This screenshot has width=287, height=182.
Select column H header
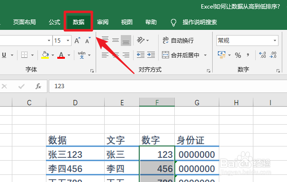(236, 102)
